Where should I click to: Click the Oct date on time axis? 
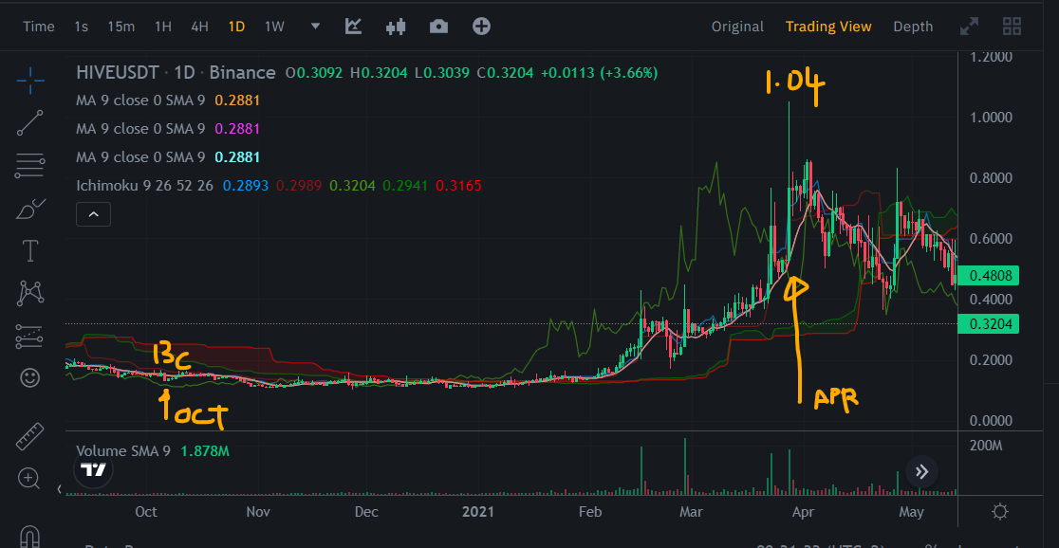[x=146, y=512]
